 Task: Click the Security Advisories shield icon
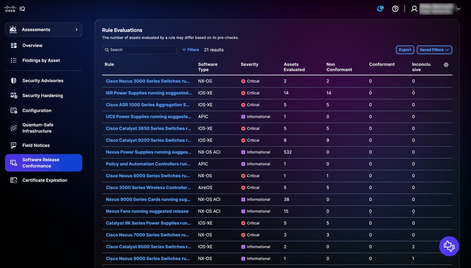(14, 81)
